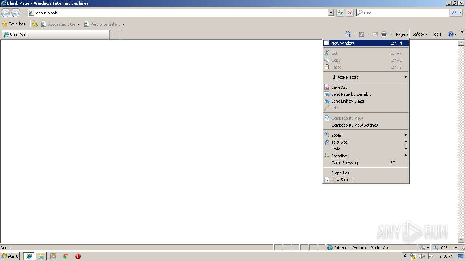Show hidden tray icons arrow
The width and height of the screenshot is (465, 261).
click(x=405, y=256)
